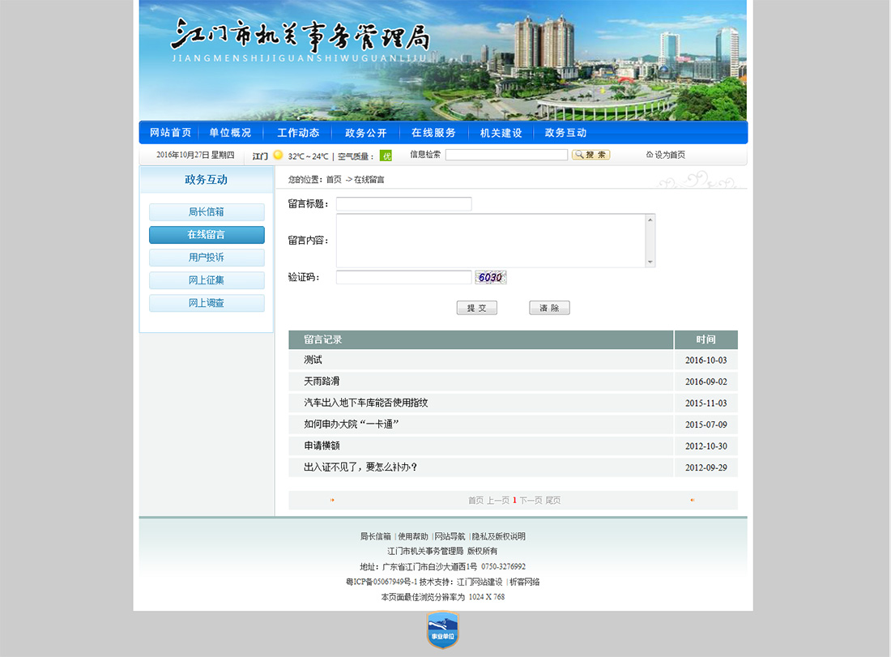Click into the 验证码 input field
This screenshot has width=891, height=657.
403,277
